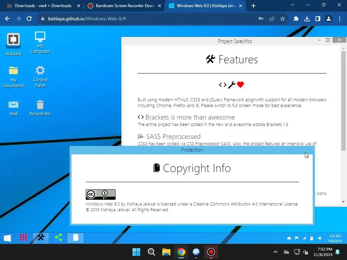Open the Chrome extensions puzzle icon
This screenshot has height=260, width=347.
point(296,19)
